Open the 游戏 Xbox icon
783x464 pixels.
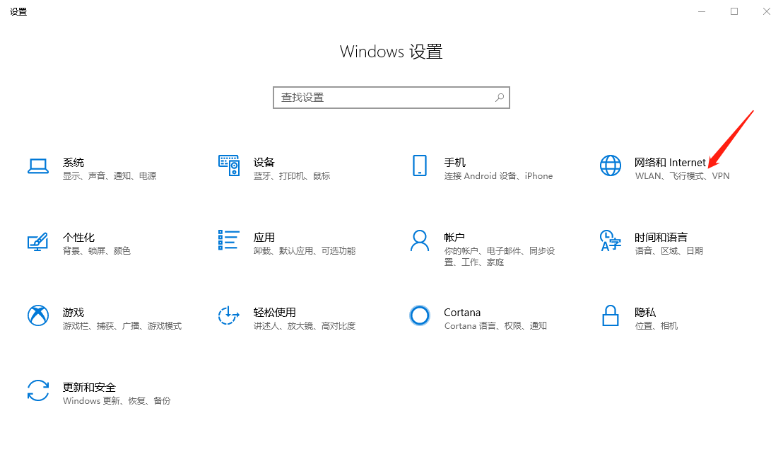tap(38, 315)
